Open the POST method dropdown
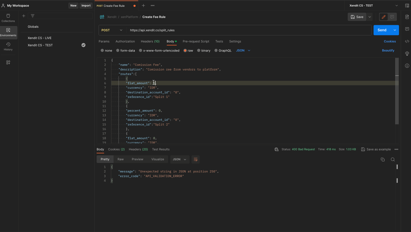 coord(112,30)
